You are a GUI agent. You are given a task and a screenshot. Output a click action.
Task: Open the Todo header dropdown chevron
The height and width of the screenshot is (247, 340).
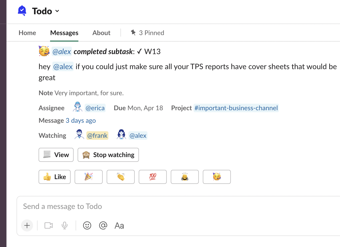tap(57, 11)
